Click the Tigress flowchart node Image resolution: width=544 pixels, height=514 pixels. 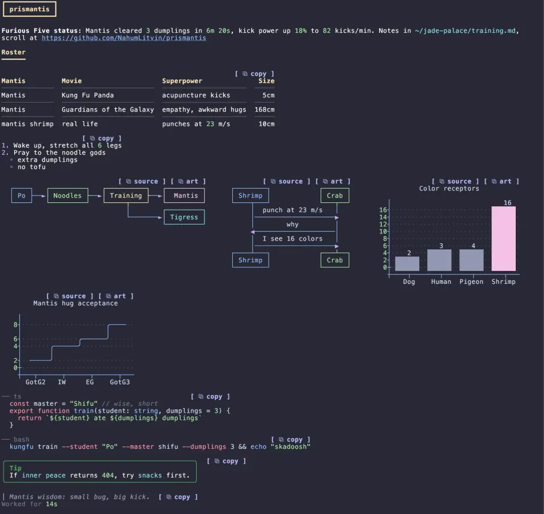click(x=184, y=217)
